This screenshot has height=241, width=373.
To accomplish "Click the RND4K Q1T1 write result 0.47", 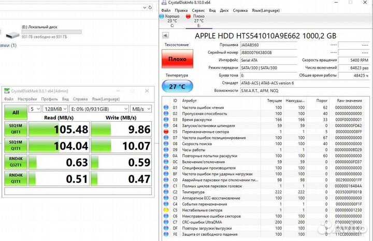I will pyautogui.click(x=121, y=178).
